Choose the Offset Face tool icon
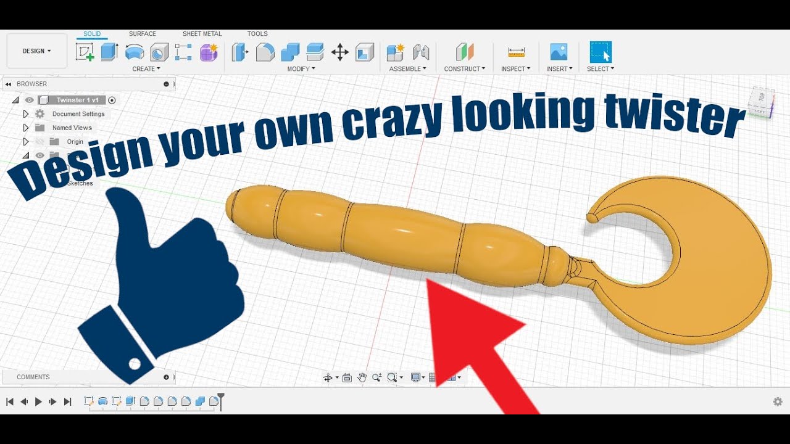This screenshot has width=790, height=444. [x=315, y=52]
